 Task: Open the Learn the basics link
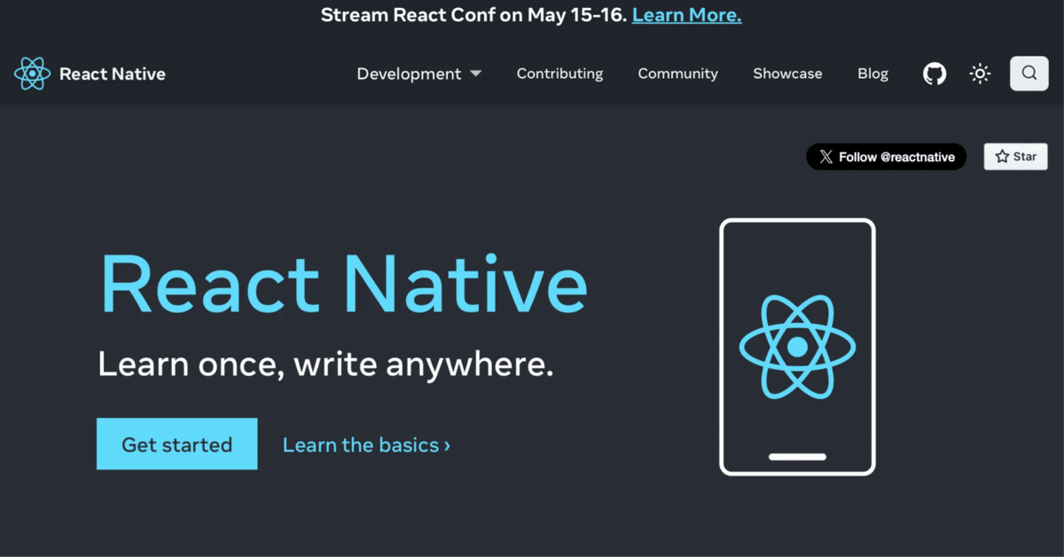(x=366, y=444)
